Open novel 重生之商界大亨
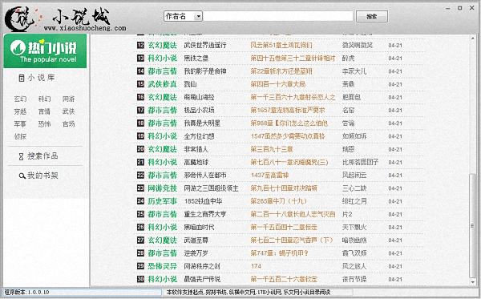Viewport: 481px width, 299px height. tap(205, 214)
